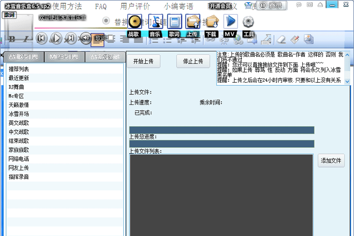Click the faded Italic I toolbar icon
This screenshot has height=236, width=354.
pos(26,39)
